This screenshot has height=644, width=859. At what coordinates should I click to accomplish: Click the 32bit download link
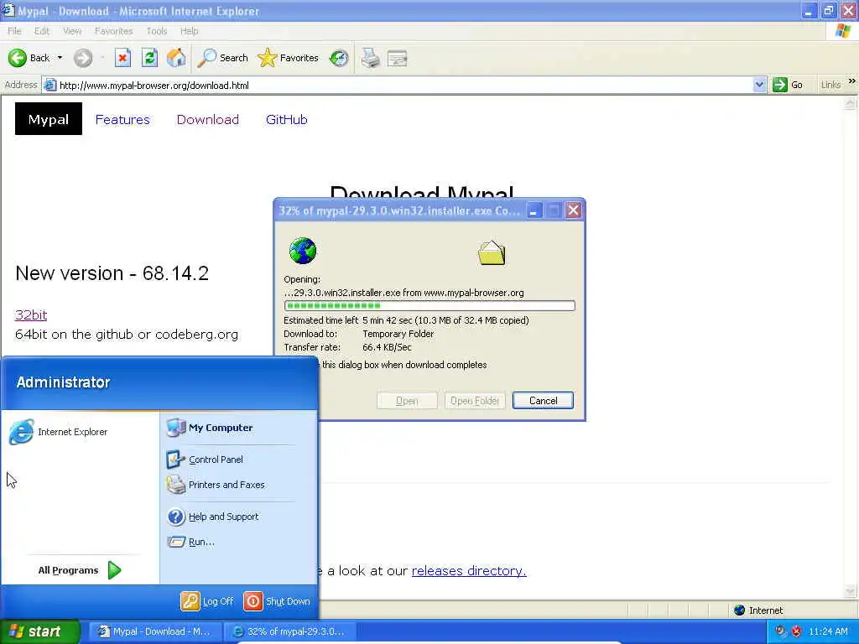point(31,315)
